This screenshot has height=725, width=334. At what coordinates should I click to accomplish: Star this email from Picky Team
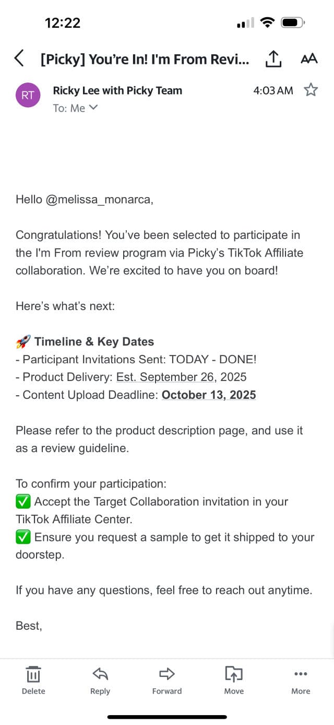click(311, 90)
